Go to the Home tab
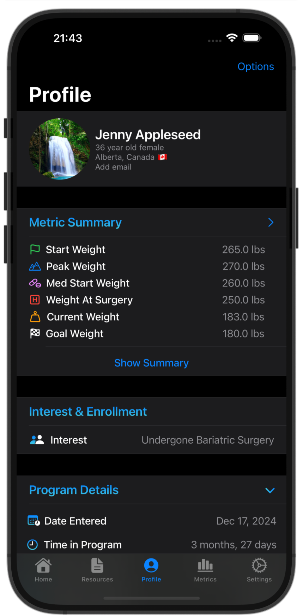This screenshot has height=616, width=303. (43, 570)
